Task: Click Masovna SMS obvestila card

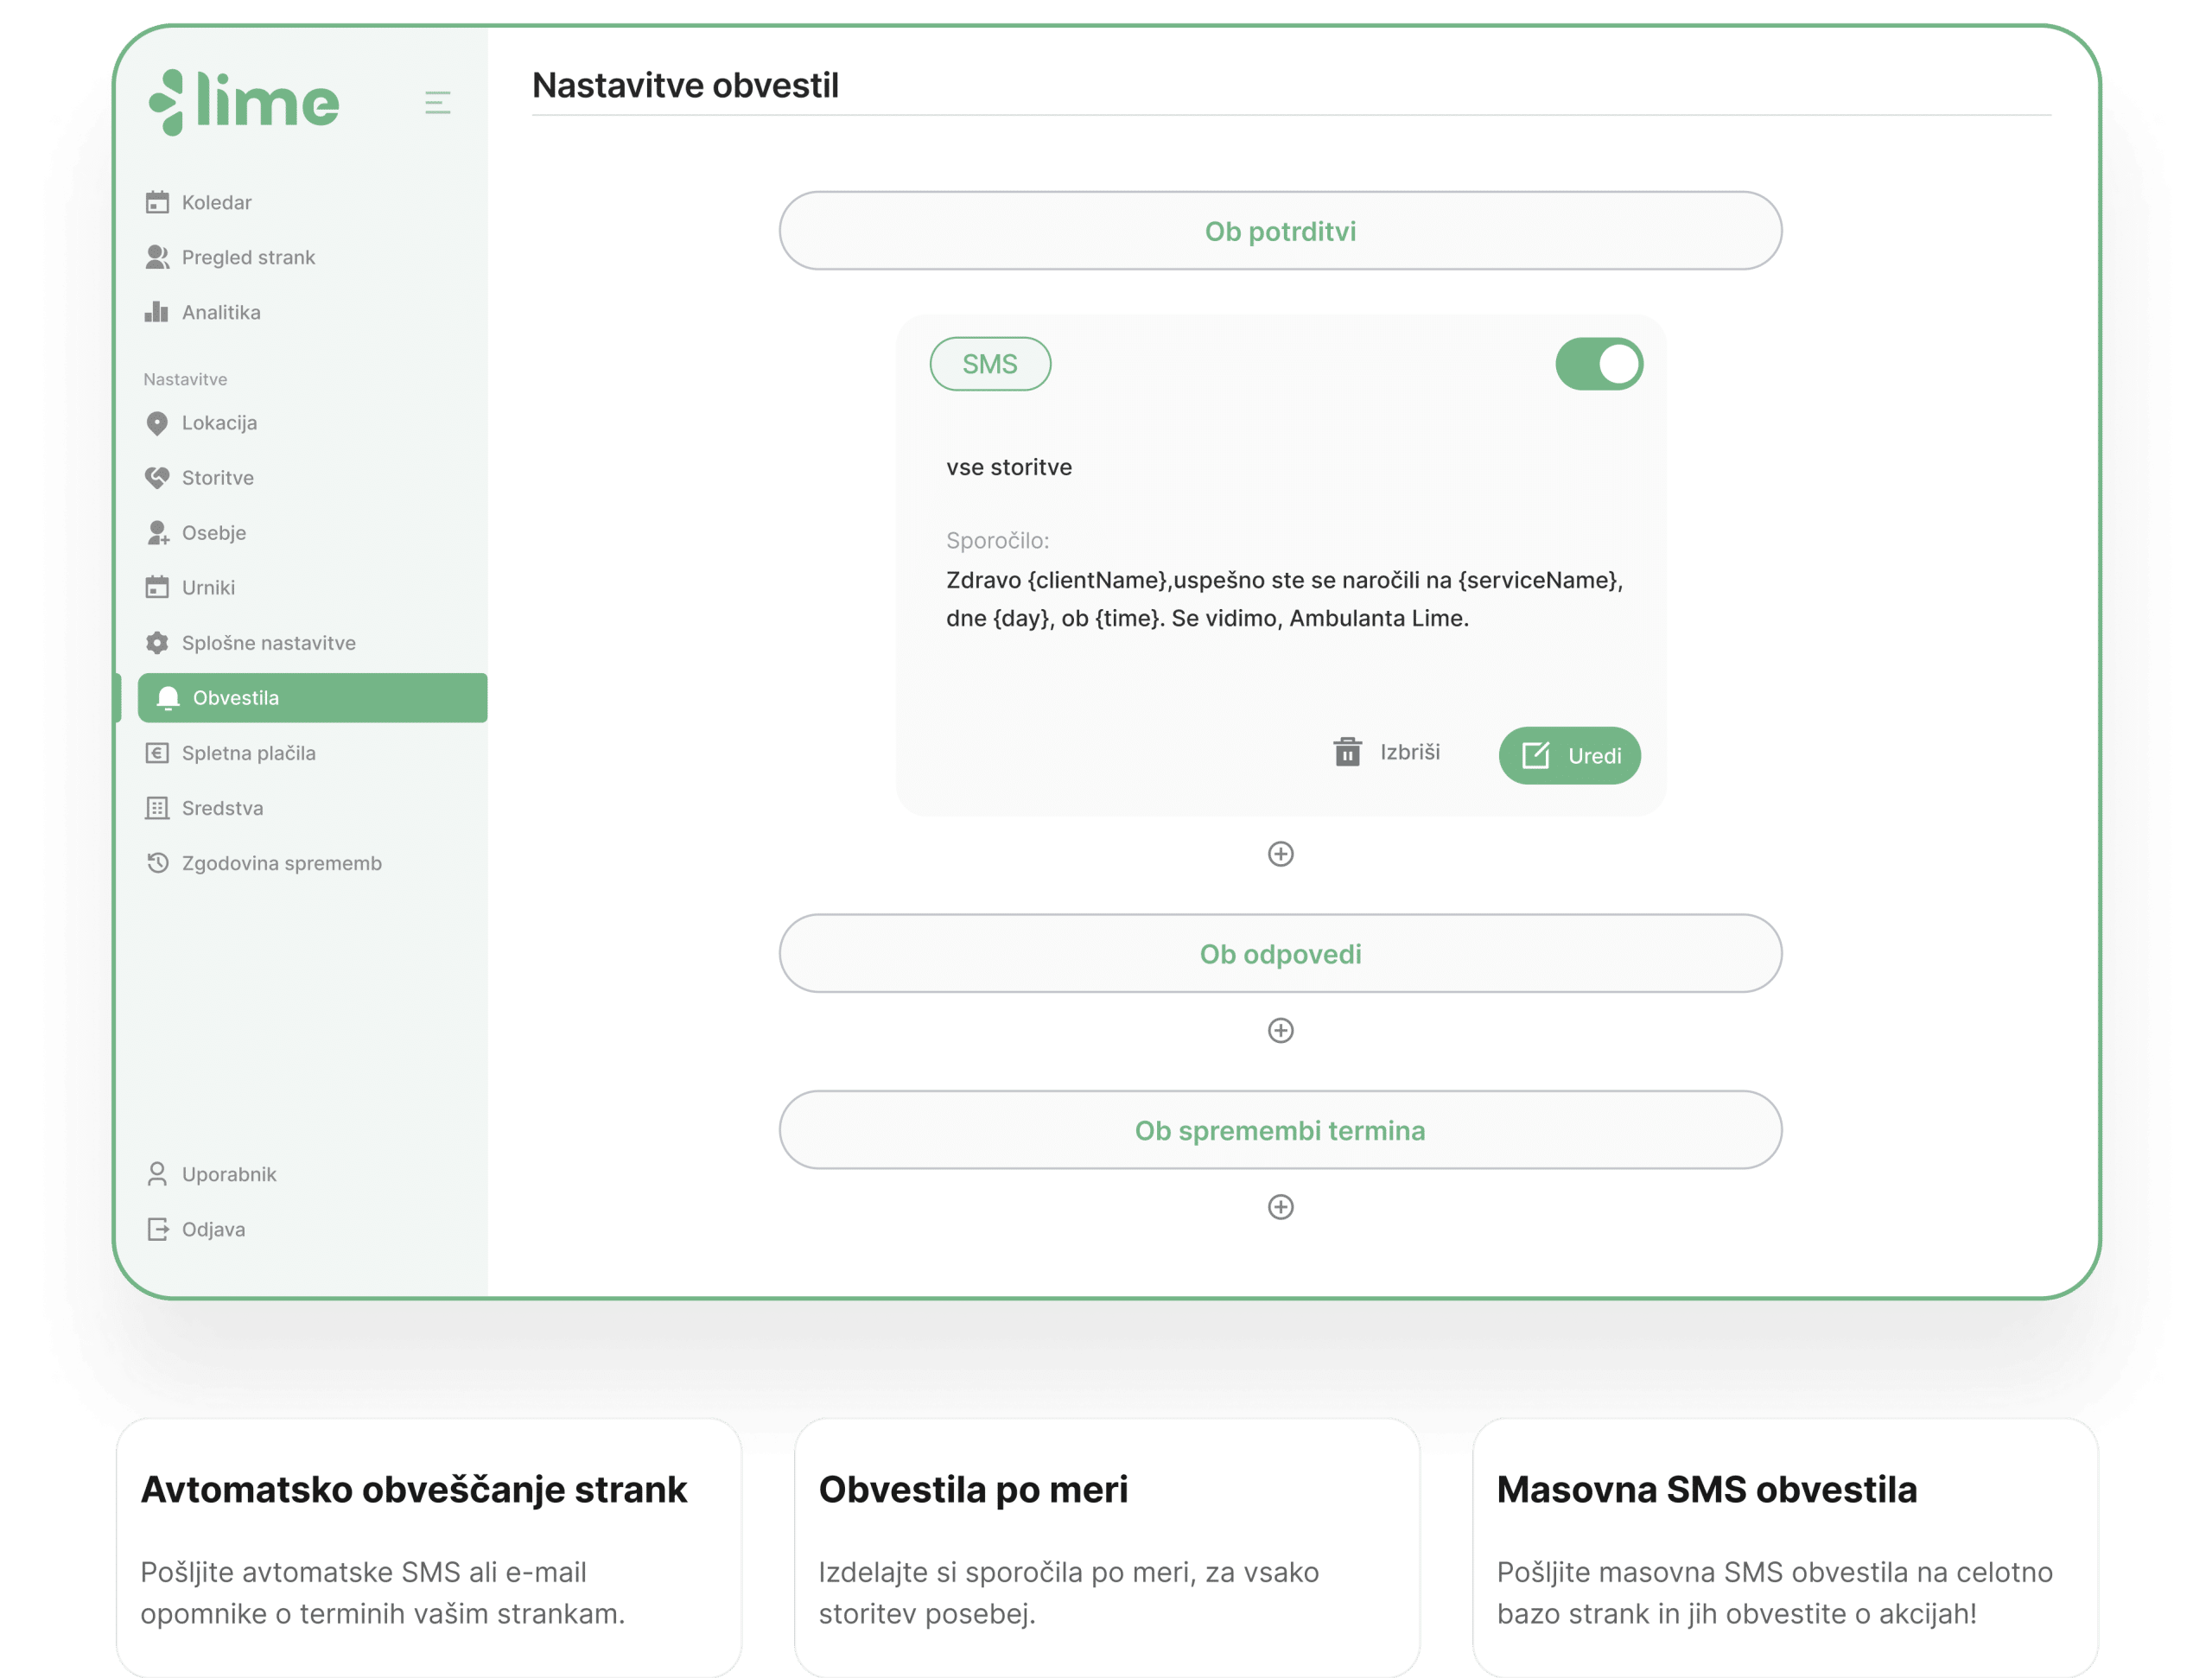Action: tap(1785, 1548)
